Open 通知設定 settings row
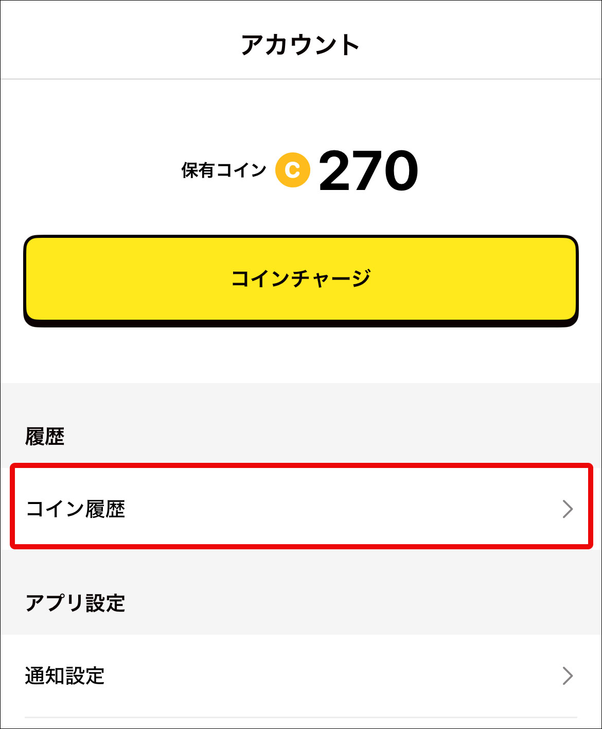 (x=301, y=676)
